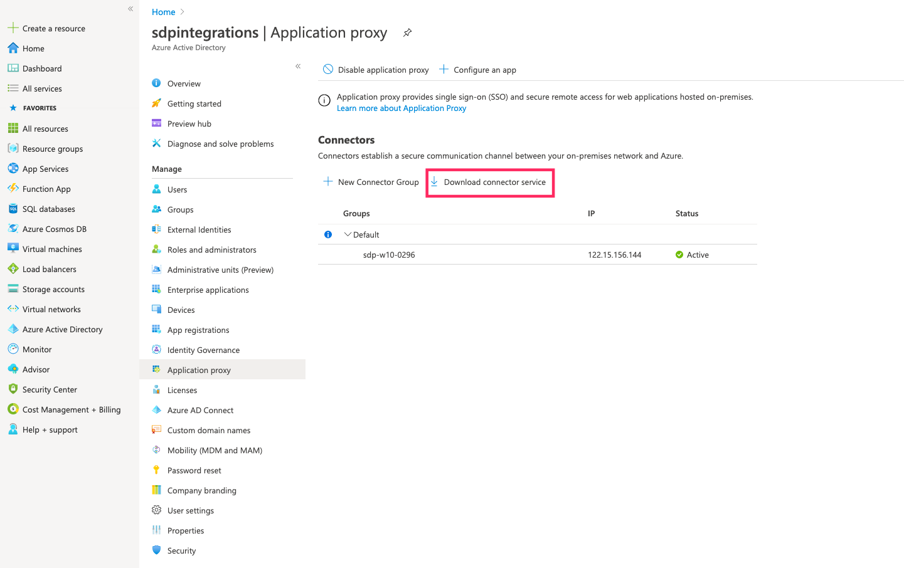Screen dimensions: 904x568
Task: Click Azure Active Directory icon in sidebar
Action: pyautogui.click(x=13, y=329)
